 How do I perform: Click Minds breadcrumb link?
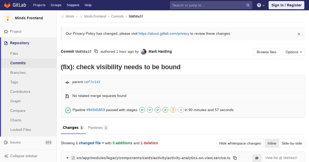(x=70, y=16)
